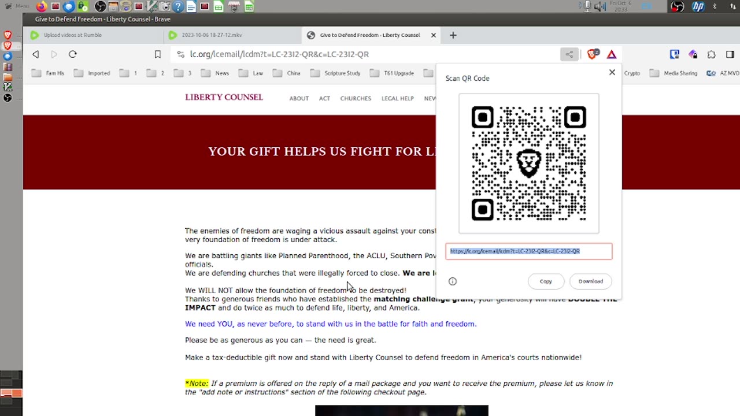Bookmark this page with bookmark icon
Screen dimensions: 740x416
158,54
